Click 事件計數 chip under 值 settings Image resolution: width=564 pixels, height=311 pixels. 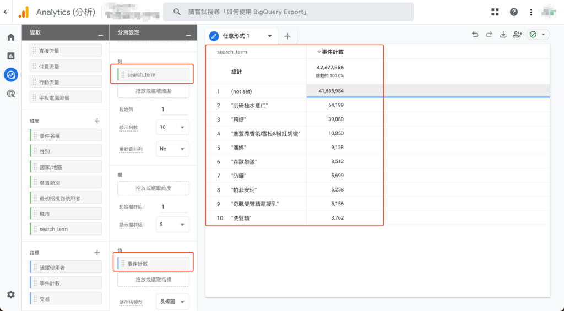[x=154, y=264]
